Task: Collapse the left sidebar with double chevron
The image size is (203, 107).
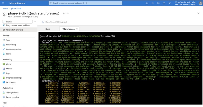Action: [x=35, y=22]
